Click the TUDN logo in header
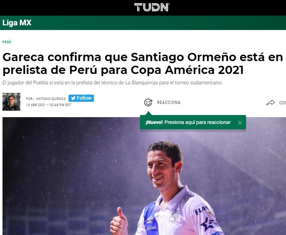The width and height of the screenshot is (286, 235). point(152,7)
